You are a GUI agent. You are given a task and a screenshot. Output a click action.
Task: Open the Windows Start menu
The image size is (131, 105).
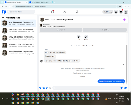click(2, 99)
